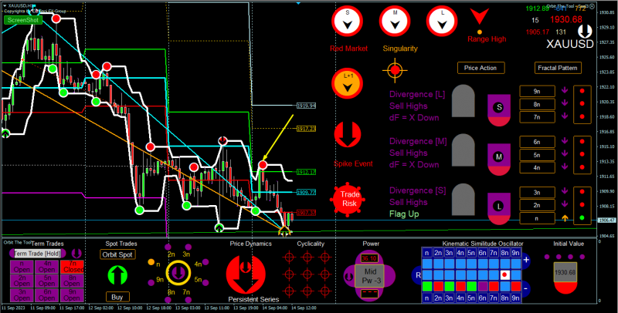The height and width of the screenshot is (313, 618).
Task: Click the orange L+1 arrow icon
Action: (347, 83)
